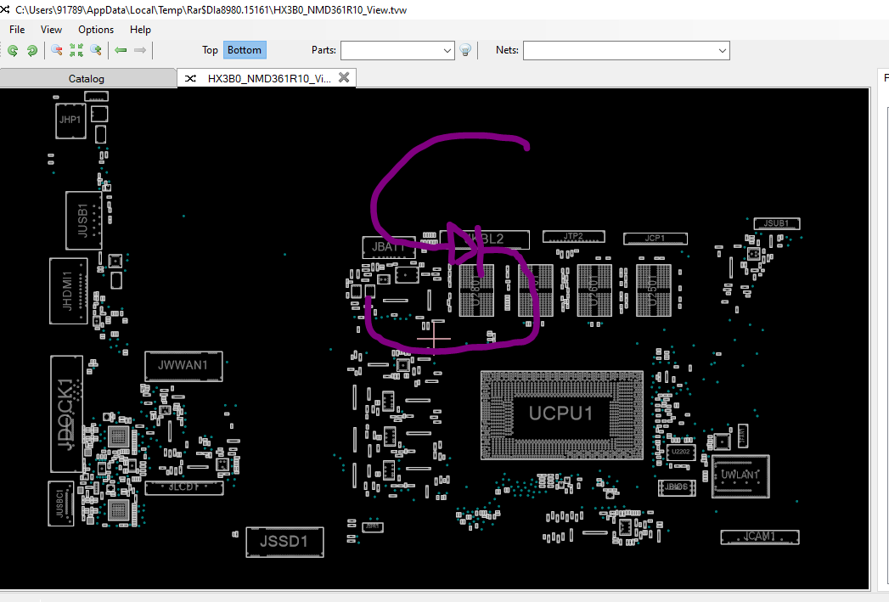Select the JLCD1 display connector

click(183, 487)
